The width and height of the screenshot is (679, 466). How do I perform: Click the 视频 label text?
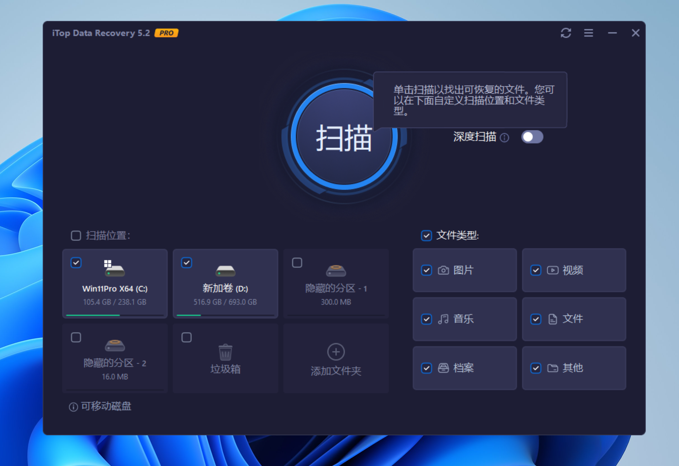pyautogui.click(x=573, y=270)
